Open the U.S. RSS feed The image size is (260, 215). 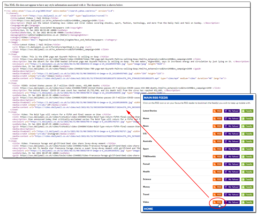tap(217, 134)
